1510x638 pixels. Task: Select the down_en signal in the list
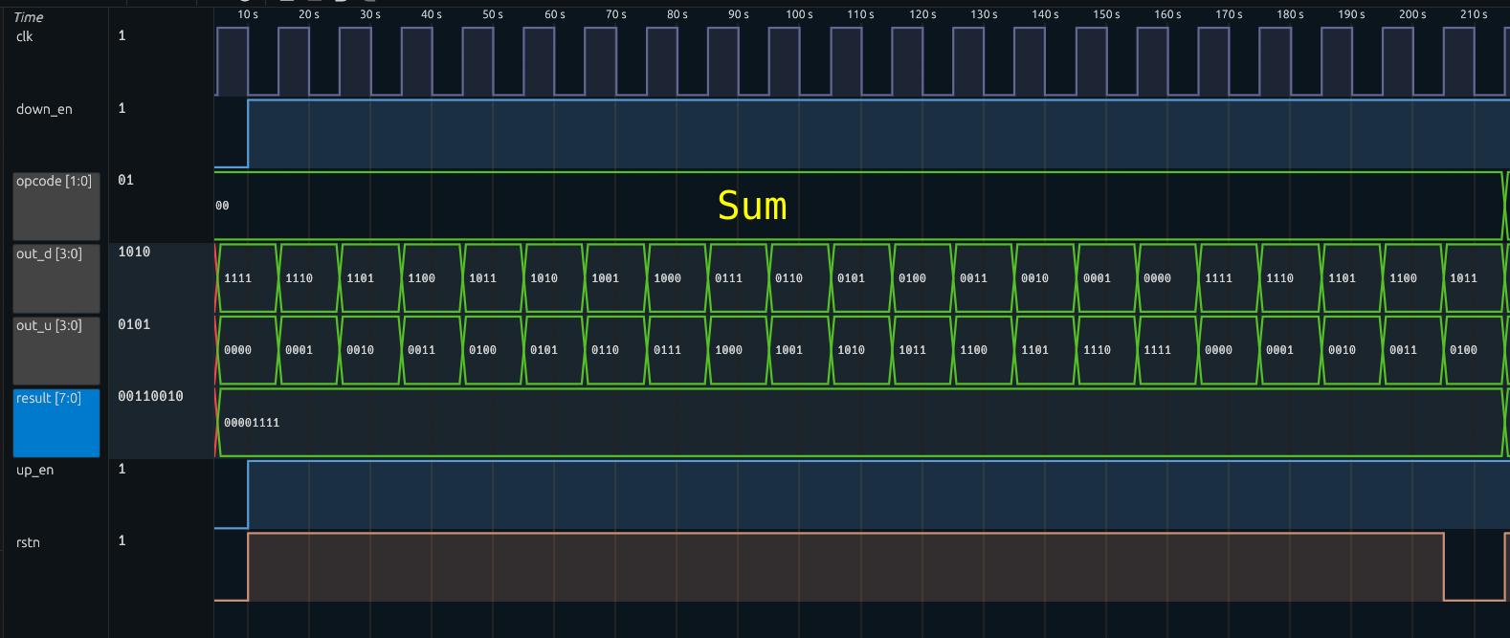(x=44, y=109)
